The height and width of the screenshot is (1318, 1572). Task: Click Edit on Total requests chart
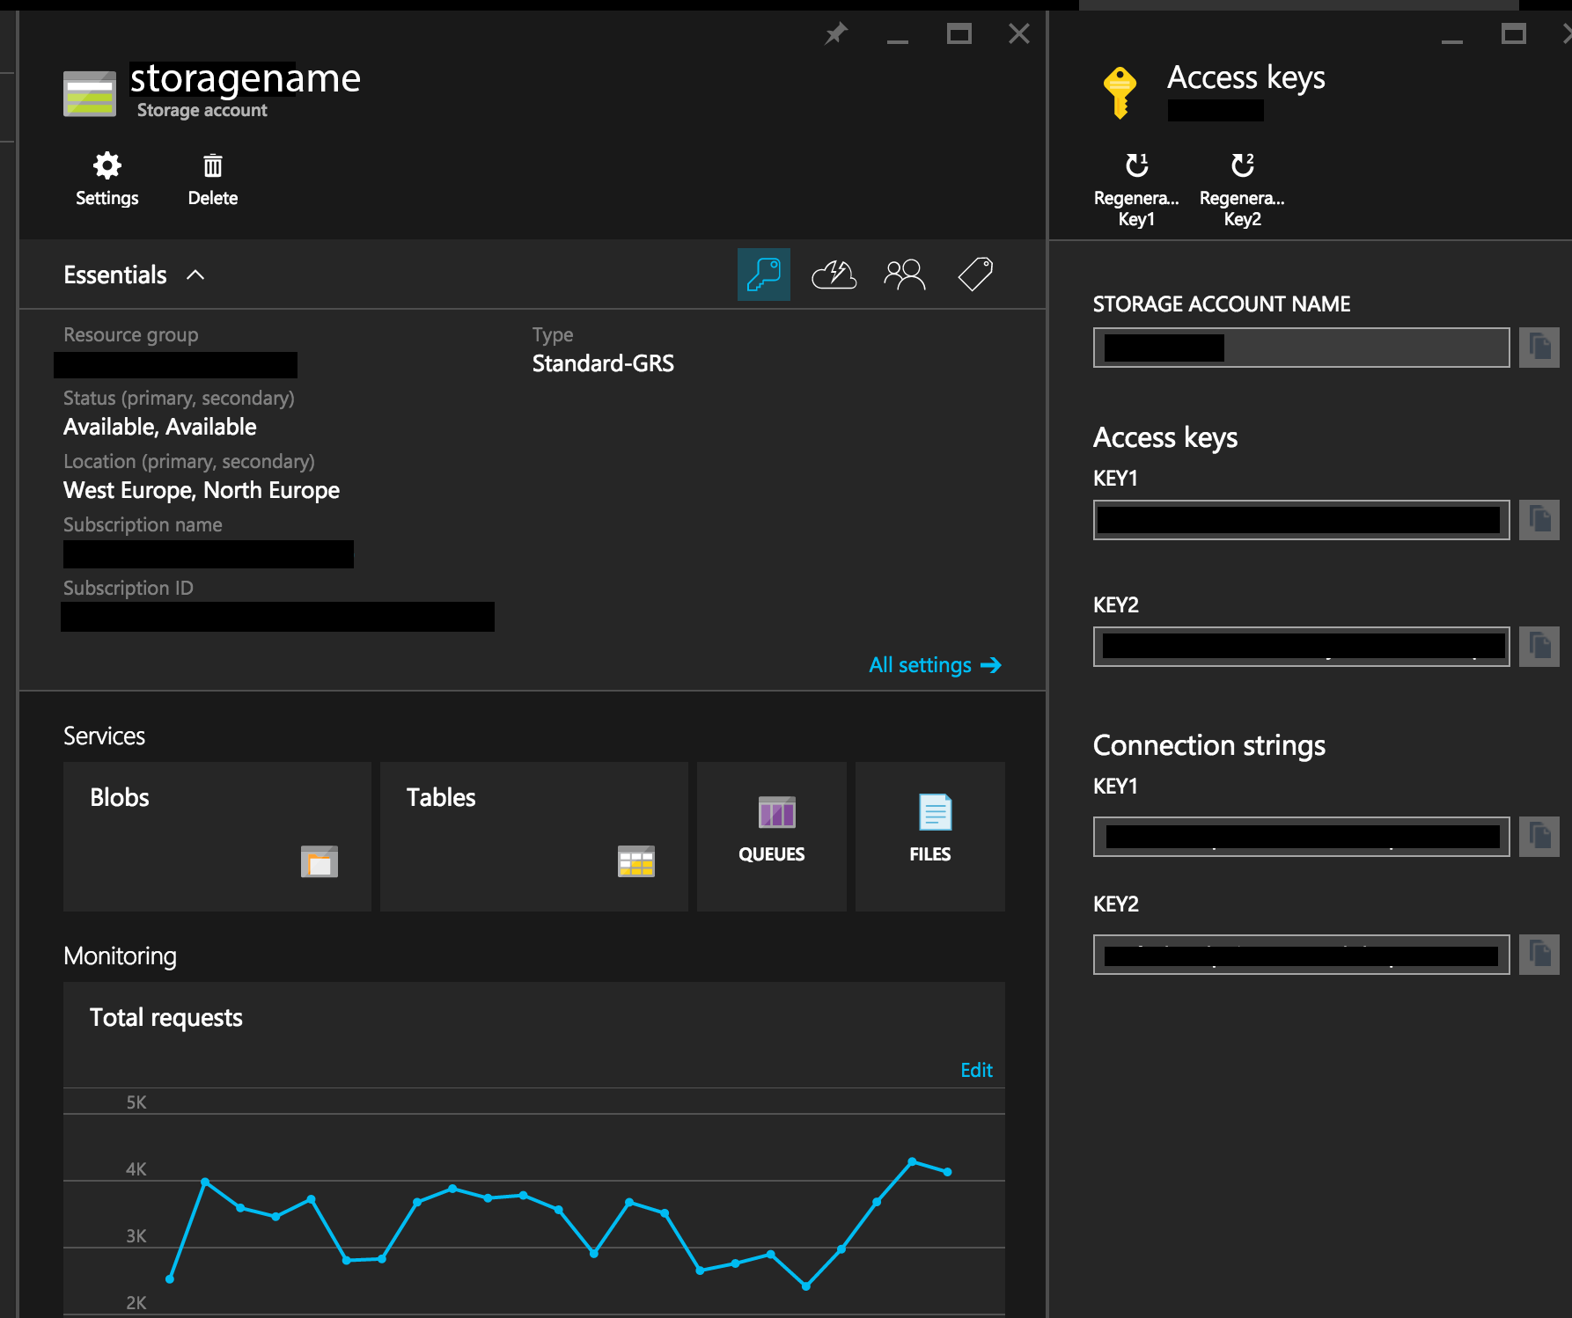click(x=975, y=1070)
